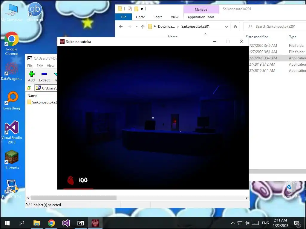
Task: Switch to 7-Zip on the taskbar
Action: coord(81,223)
